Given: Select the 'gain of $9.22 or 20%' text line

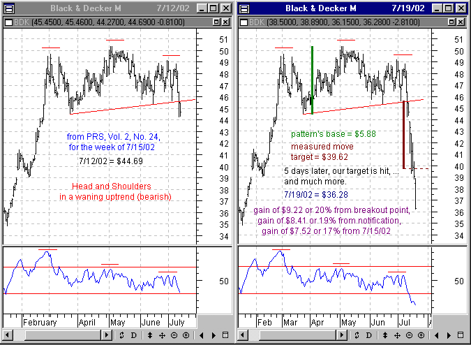Looking at the screenshot, I should (331, 210).
